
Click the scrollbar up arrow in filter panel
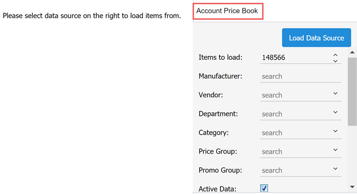point(352,52)
